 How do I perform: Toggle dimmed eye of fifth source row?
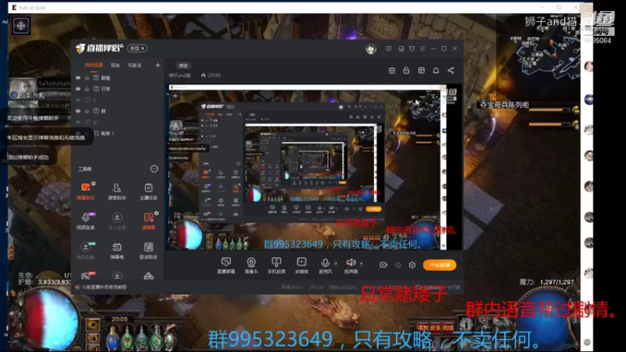pos(77,122)
